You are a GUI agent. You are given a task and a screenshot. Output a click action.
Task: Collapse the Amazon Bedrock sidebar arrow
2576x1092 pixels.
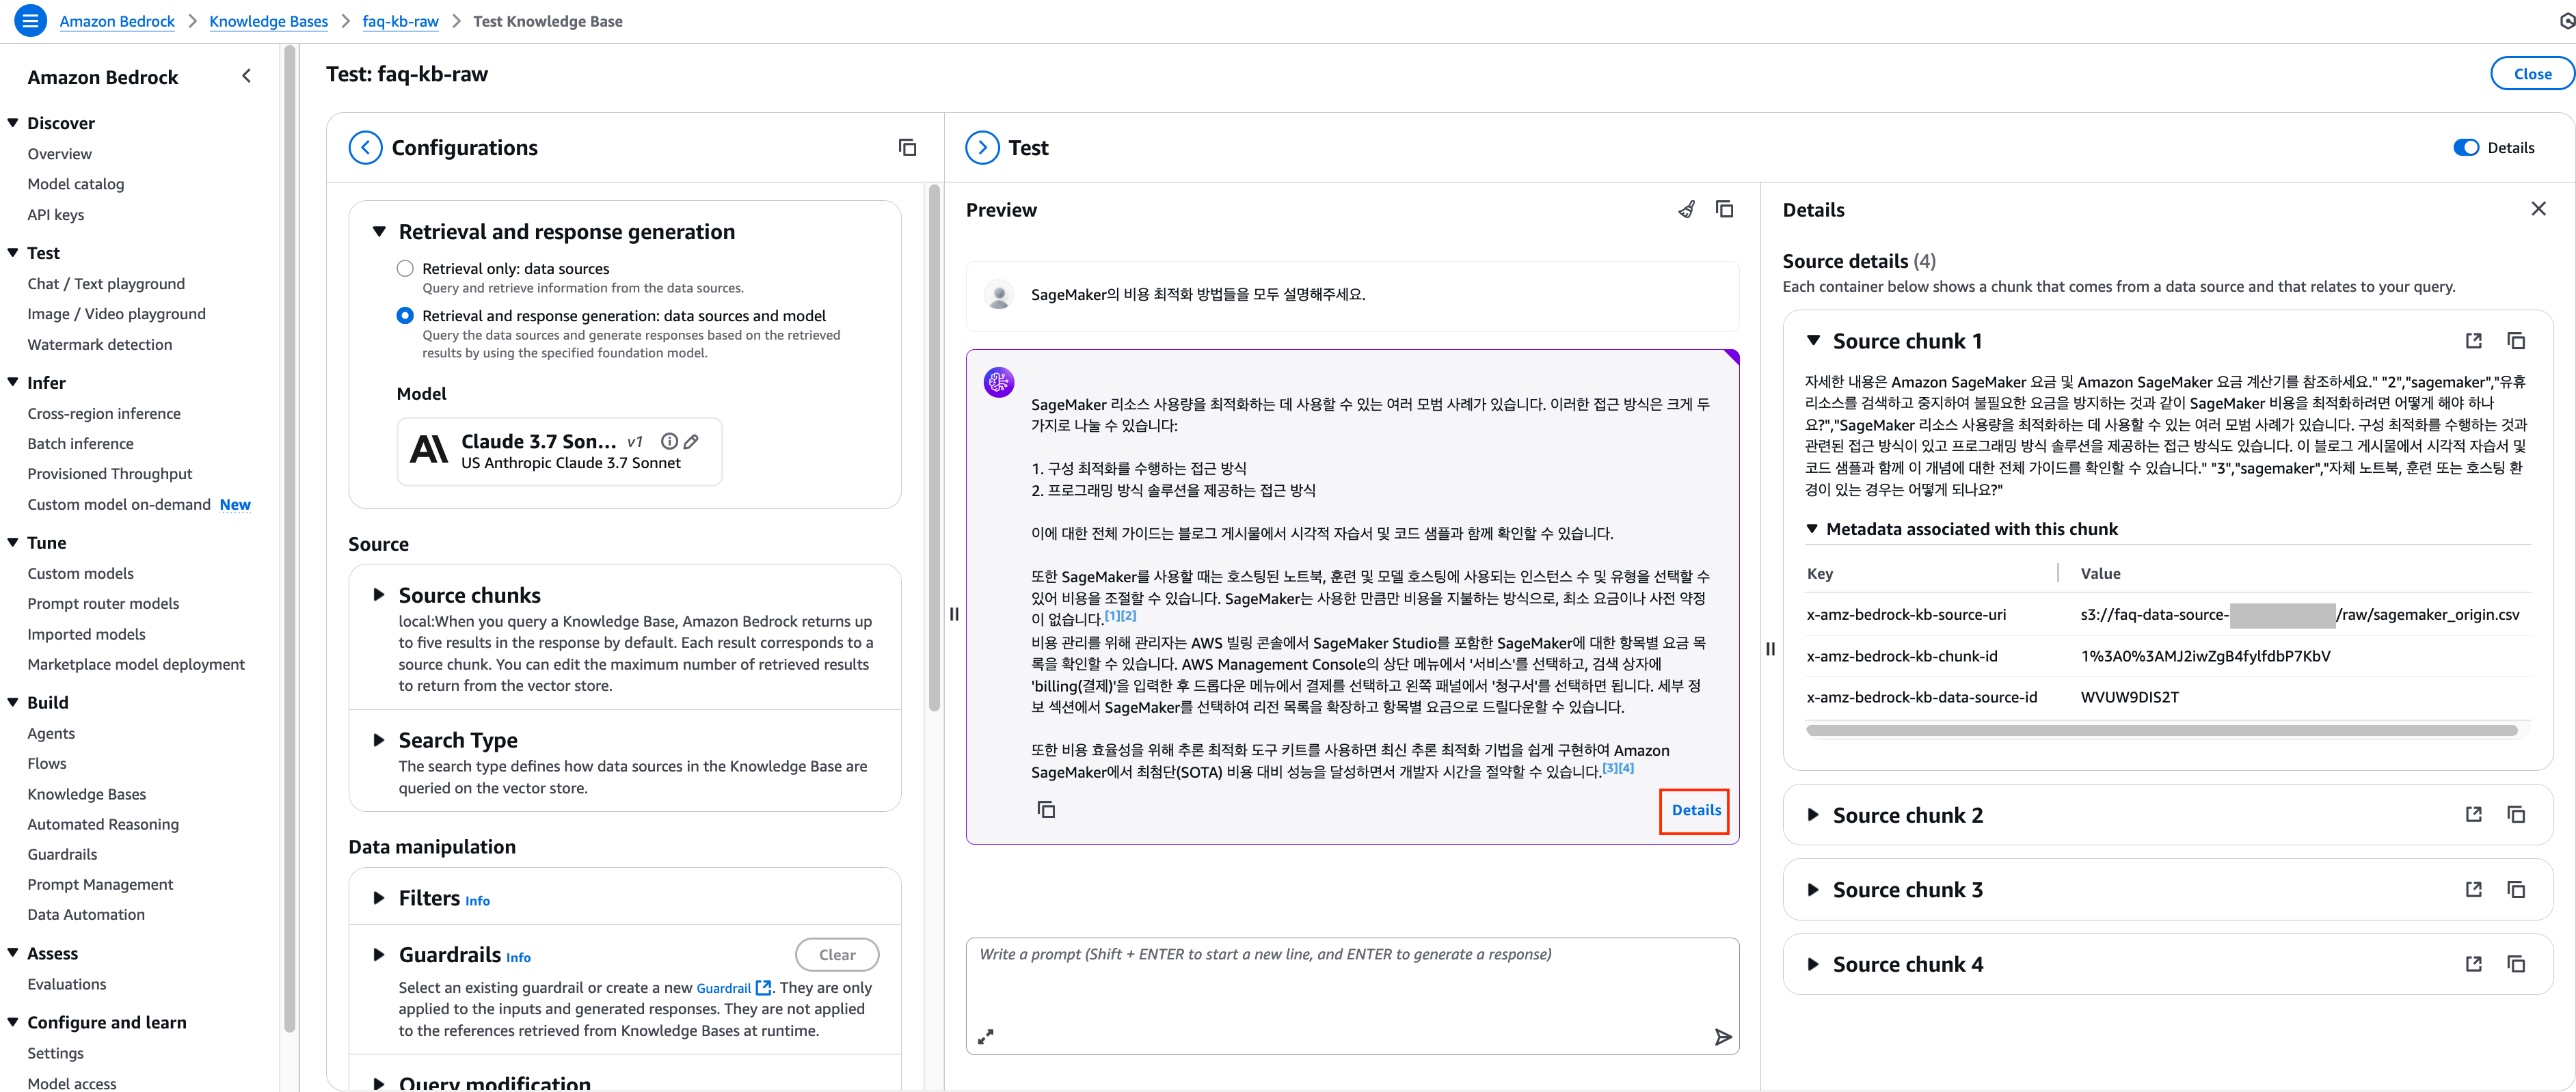click(x=247, y=76)
